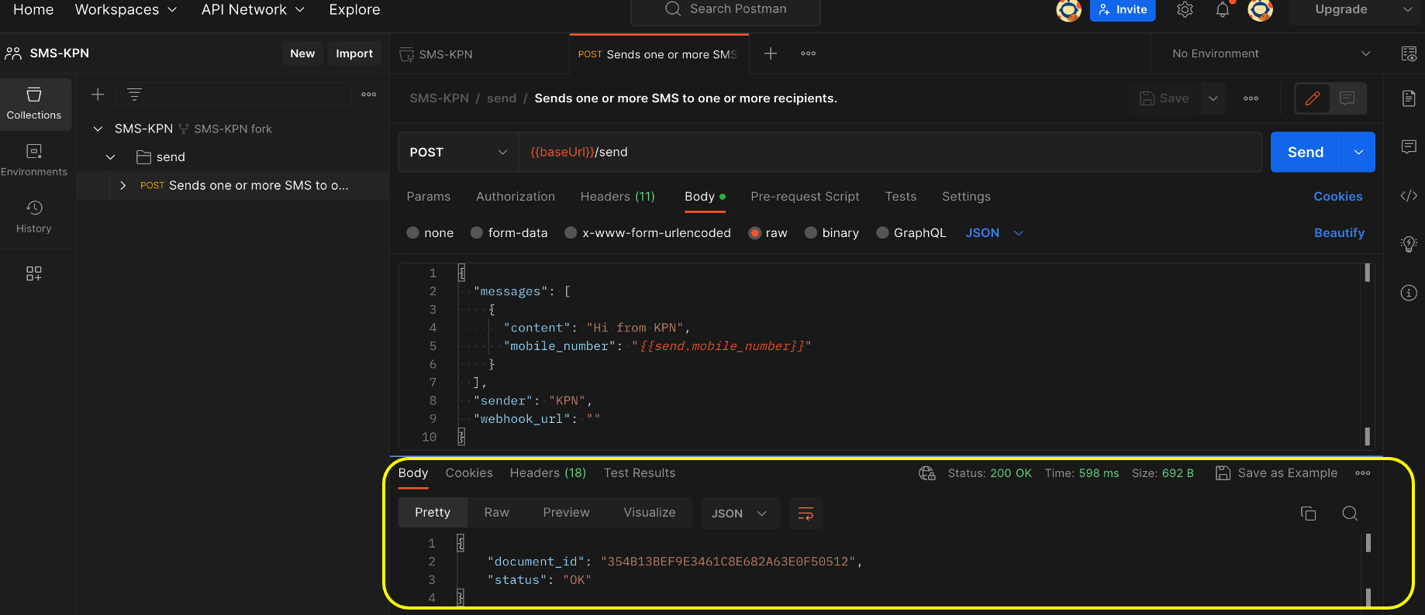
Task: Open the environment quick look icon
Action: coord(1409,53)
